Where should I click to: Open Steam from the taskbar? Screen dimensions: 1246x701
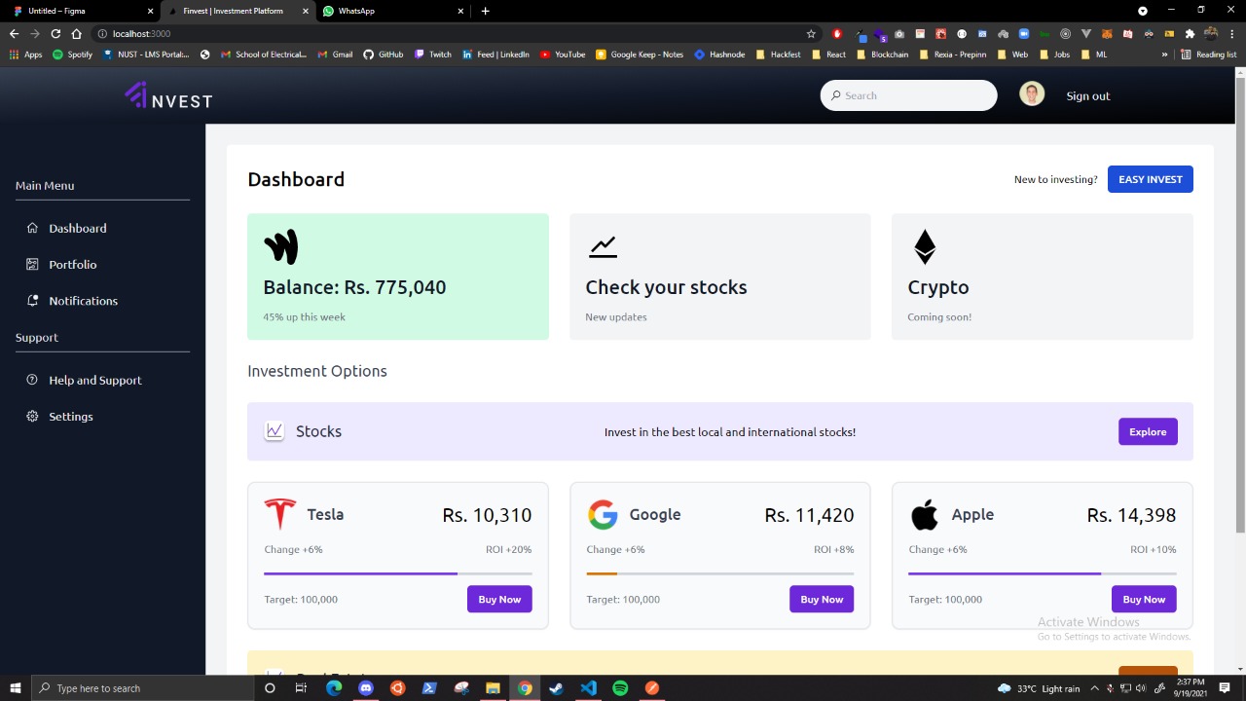556,687
